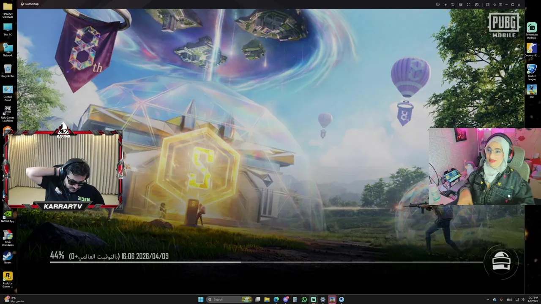Select the Jnk desktop shortcut
Screen dimensions: 541x304
532,91
